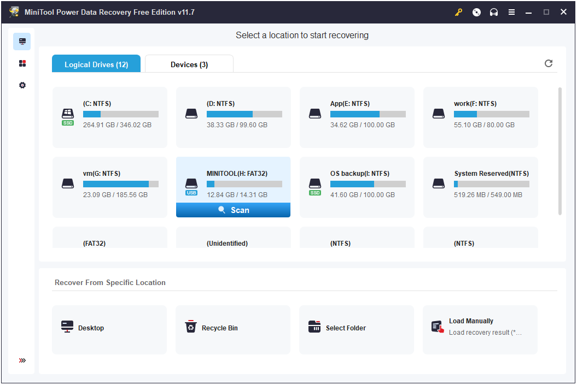Click 264.91 GB / 346.02 GB text
This screenshot has height=385, width=577.
[117, 125]
